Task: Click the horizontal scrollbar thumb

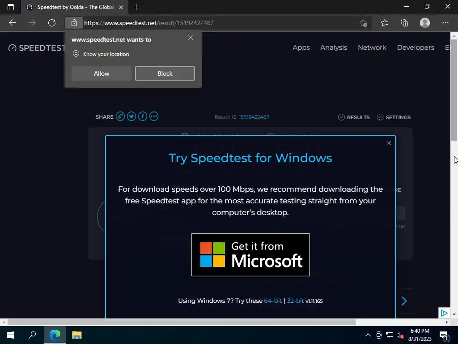Action: [182, 322]
